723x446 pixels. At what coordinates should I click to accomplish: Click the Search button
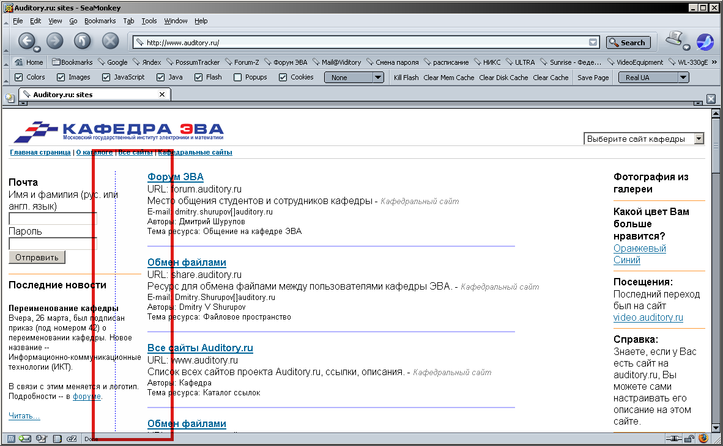tap(628, 42)
